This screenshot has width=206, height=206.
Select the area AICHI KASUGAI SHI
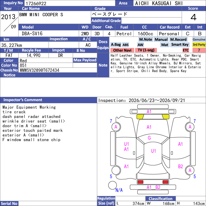coord(159,3)
